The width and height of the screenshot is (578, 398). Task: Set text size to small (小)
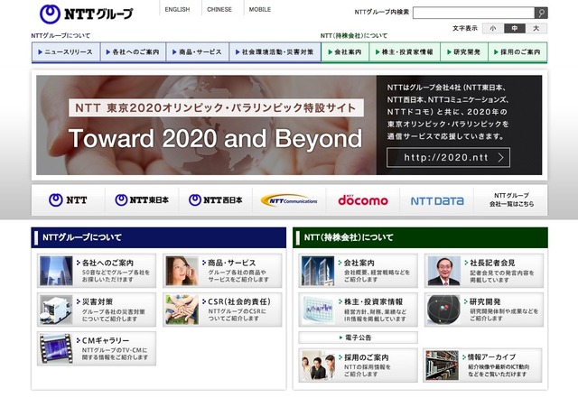click(493, 29)
